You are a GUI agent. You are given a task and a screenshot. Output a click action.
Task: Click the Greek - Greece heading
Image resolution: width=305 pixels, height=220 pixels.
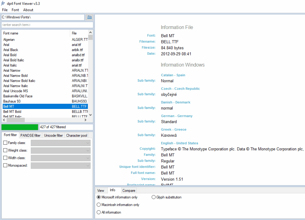174,130
